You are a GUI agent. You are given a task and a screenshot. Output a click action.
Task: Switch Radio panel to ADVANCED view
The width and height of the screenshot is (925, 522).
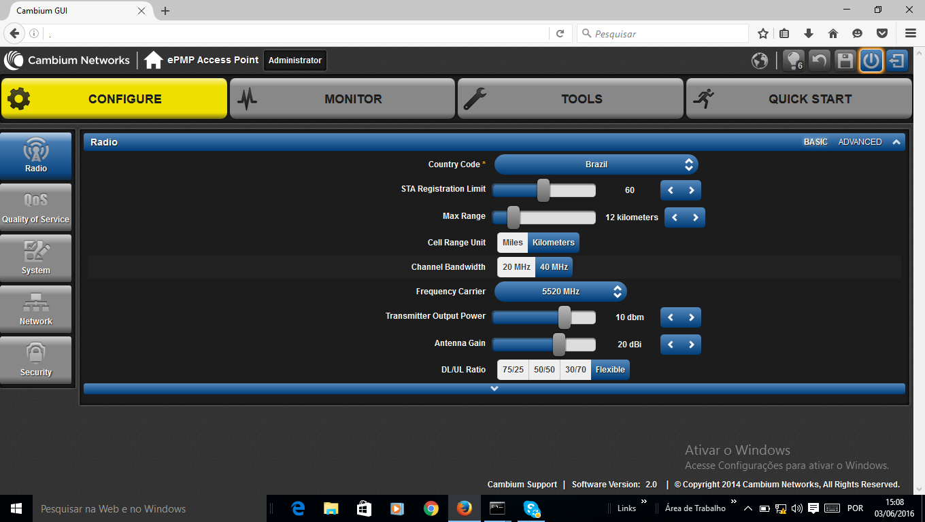860,142
